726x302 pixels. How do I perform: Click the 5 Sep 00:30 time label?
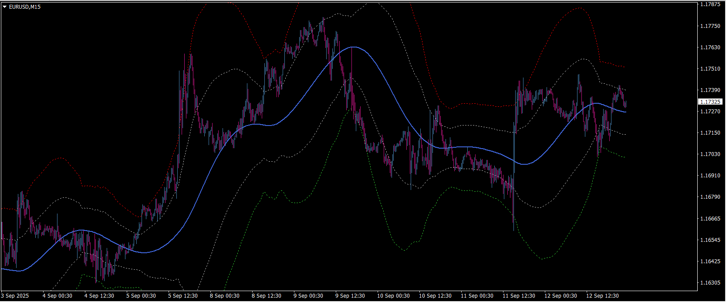141,296
